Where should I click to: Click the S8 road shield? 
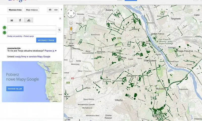73,78
